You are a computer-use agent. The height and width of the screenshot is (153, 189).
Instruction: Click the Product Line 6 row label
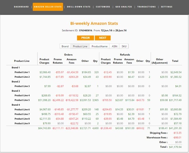coord(22,110)
